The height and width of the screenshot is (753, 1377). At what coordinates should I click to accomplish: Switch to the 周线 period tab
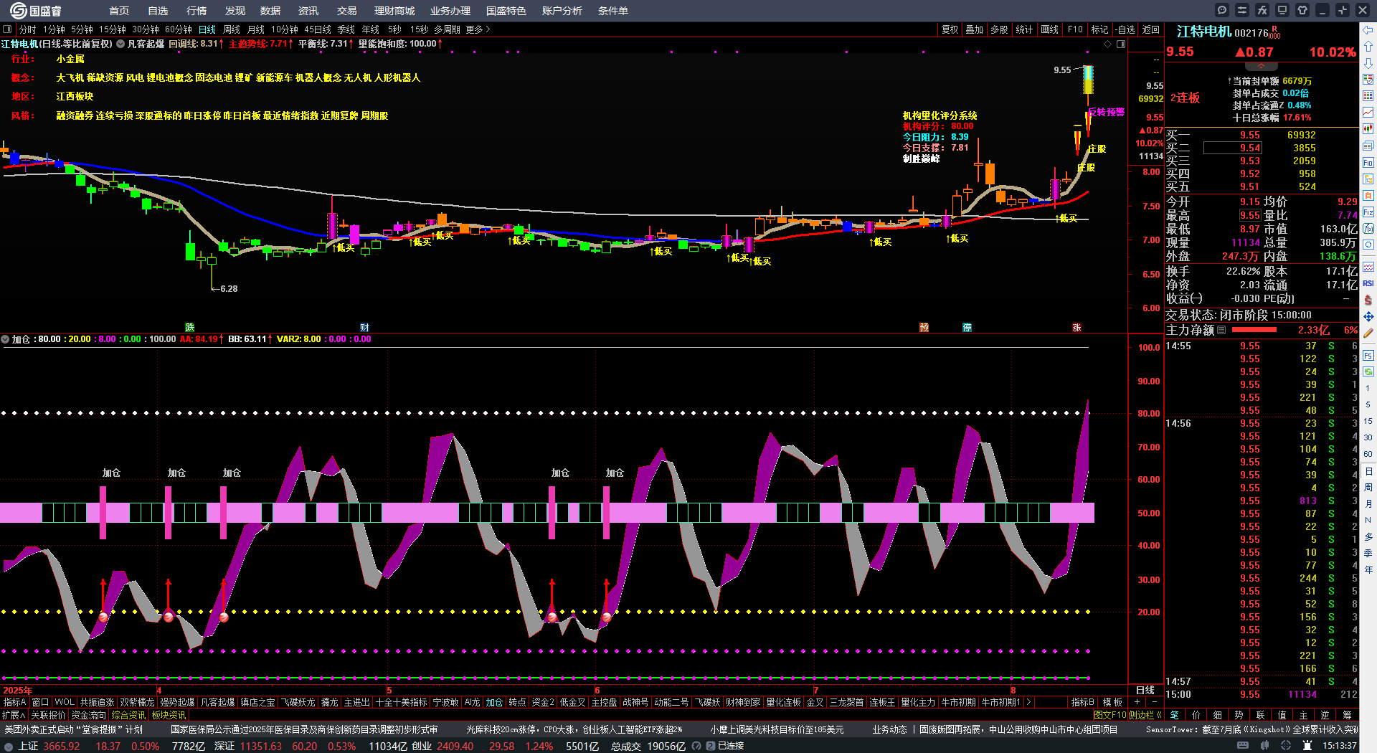[232, 29]
